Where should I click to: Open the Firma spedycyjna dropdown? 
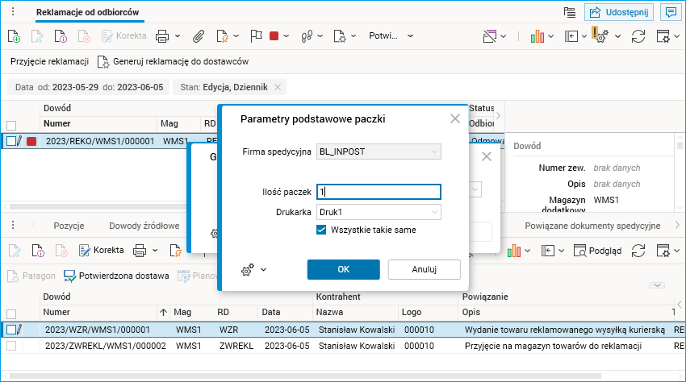pos(435,152)
